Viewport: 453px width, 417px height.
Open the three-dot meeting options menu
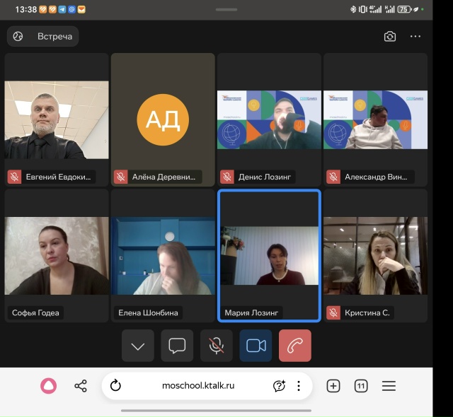click(415, 37)
